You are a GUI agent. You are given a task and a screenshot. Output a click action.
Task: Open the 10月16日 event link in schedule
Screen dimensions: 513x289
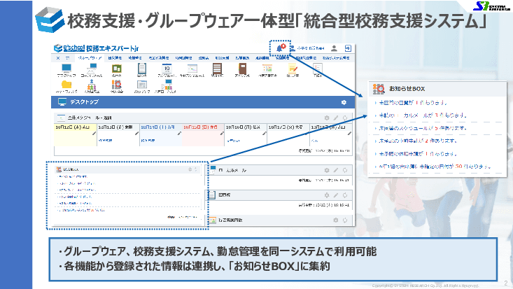pos(233,141)
